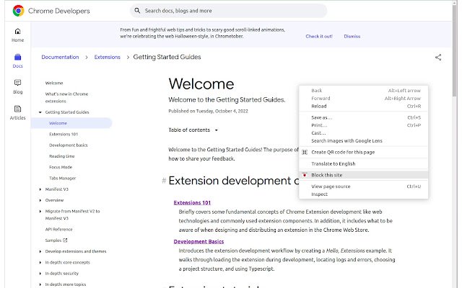462x288 pixels.
Task: Expand In depth: more topics section
Action: 40,284
